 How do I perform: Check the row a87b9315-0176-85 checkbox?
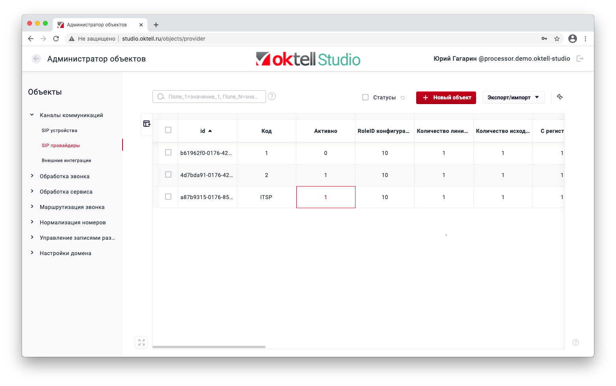(168, 196)
